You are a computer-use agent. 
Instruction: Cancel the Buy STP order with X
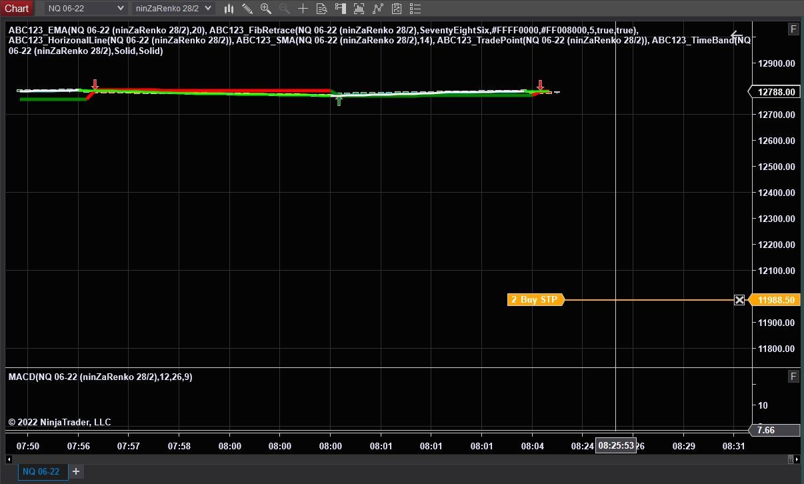point(739,300)
